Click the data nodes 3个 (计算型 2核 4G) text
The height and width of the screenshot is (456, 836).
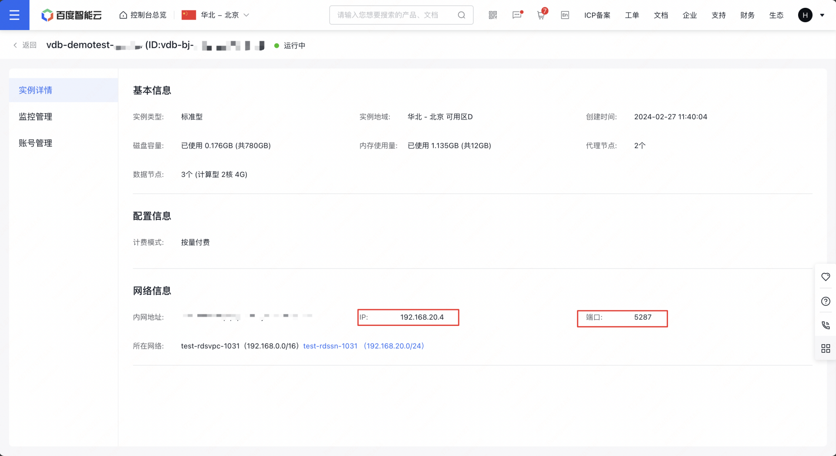click(214, 174)
